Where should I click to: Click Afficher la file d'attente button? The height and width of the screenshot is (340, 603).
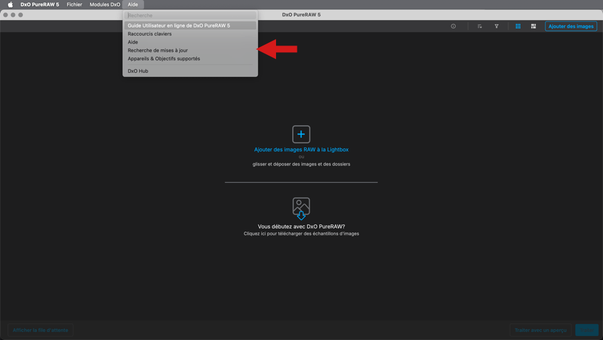(40, 330)
